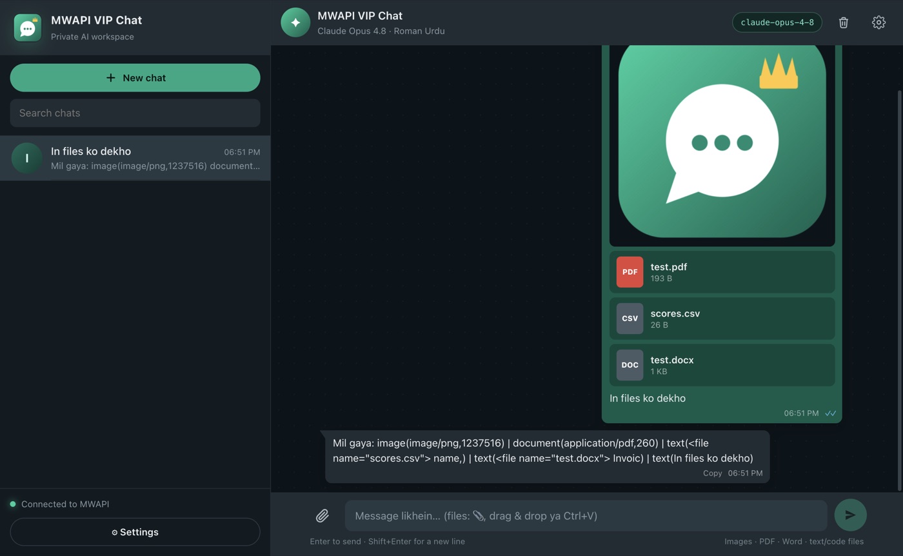The height and width of the screenshot is (556, 903).
Task: Delete chat using trash icon
Action: pos(843,23)
